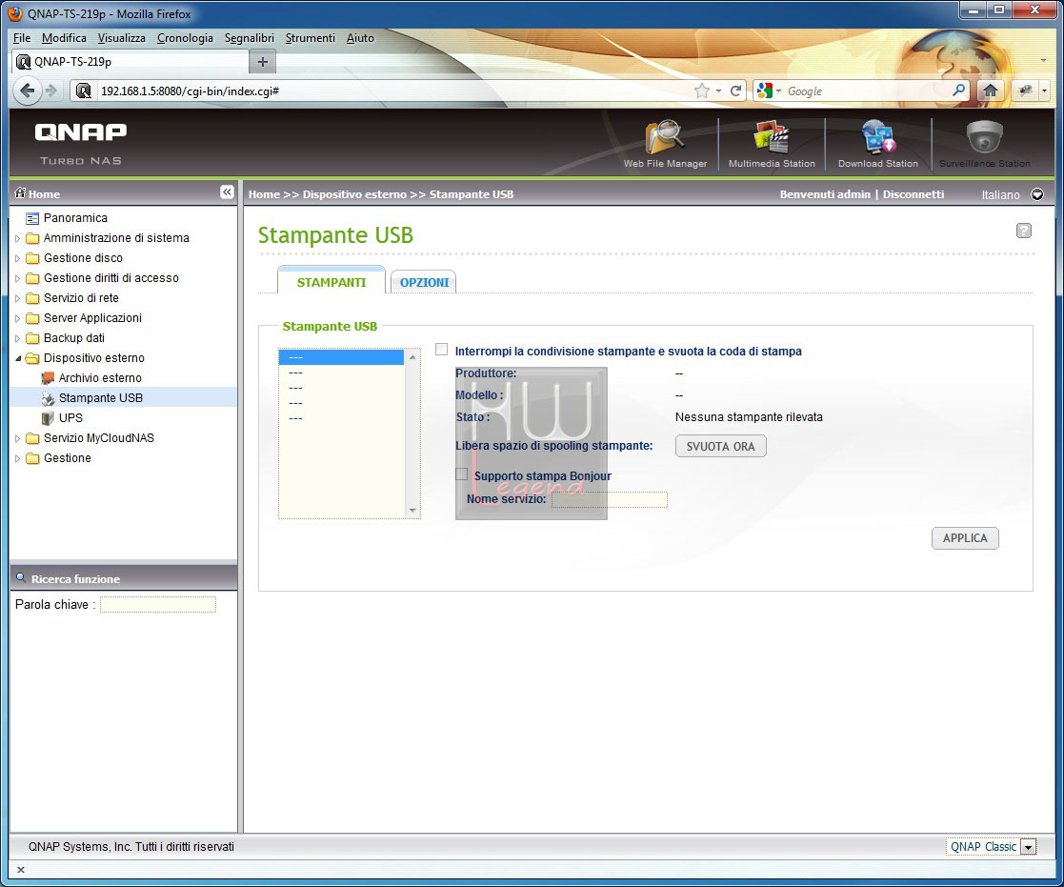Open the add-on toolbar icon beside home
The height and width of the screenshot is (887, 1064).
pos(1025,91)
